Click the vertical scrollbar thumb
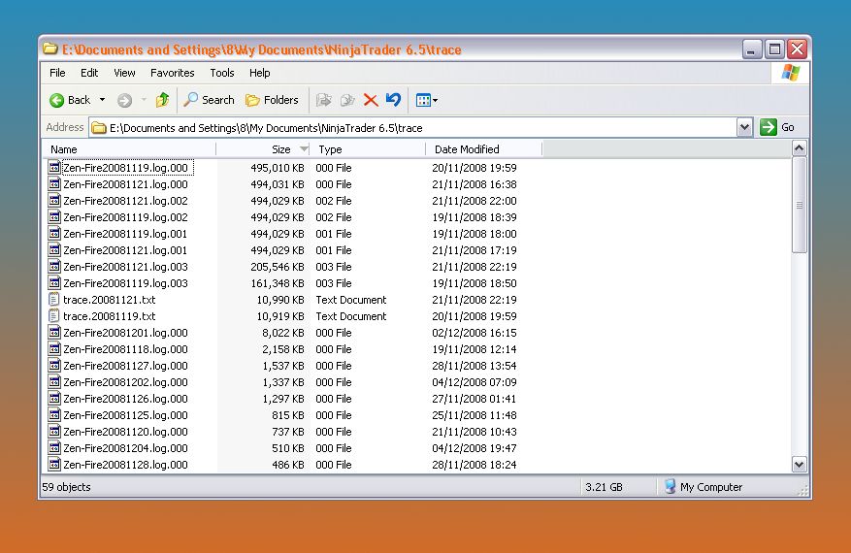Viewport: 851px width, 553px height. [799, 205]
